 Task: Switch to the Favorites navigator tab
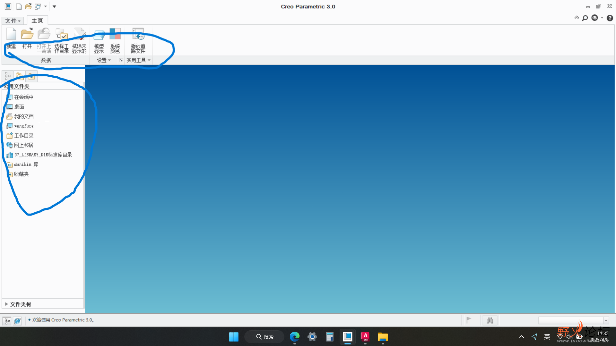click(x=31, y=76)
